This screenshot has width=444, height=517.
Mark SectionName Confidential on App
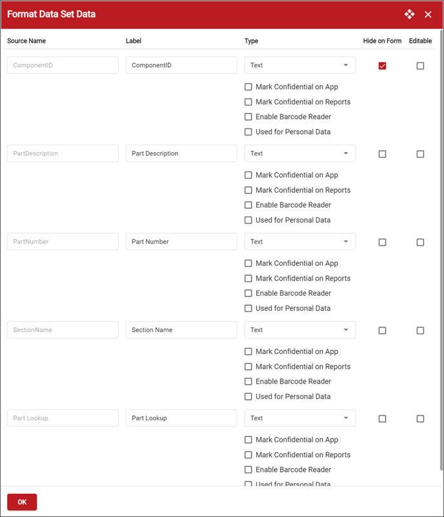pyautogui.click(x=248, y=351)
